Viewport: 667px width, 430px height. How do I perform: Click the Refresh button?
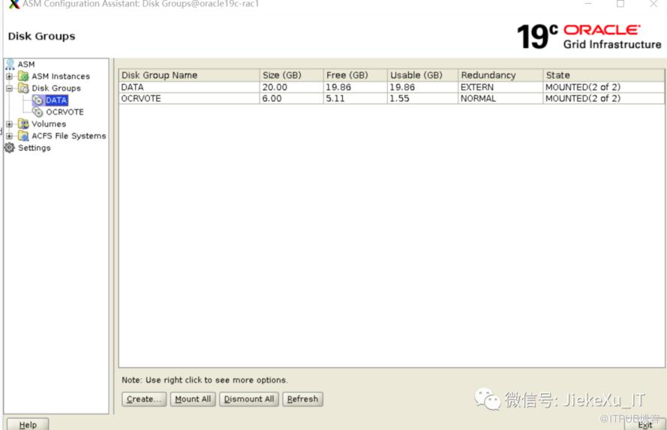(x=303, y=399)
